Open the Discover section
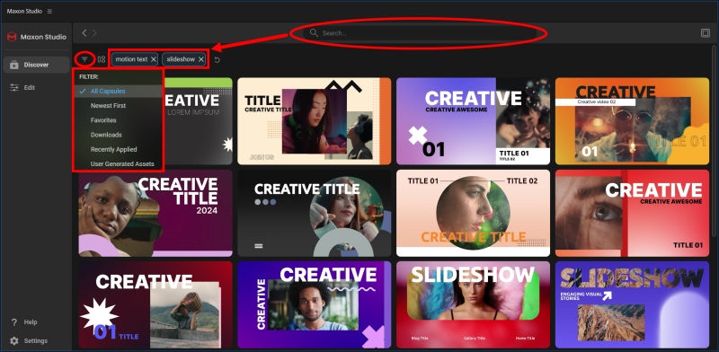This screenshot has width=719, height=352. 36,65
